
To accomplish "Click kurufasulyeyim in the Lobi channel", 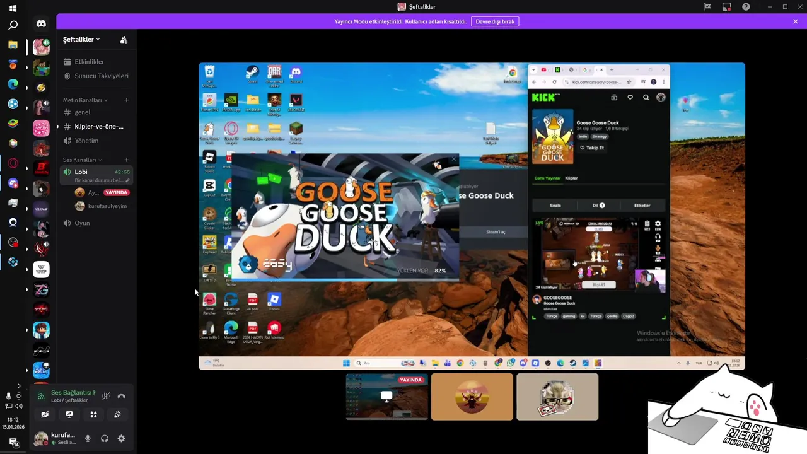I will (x=102, y=206).
